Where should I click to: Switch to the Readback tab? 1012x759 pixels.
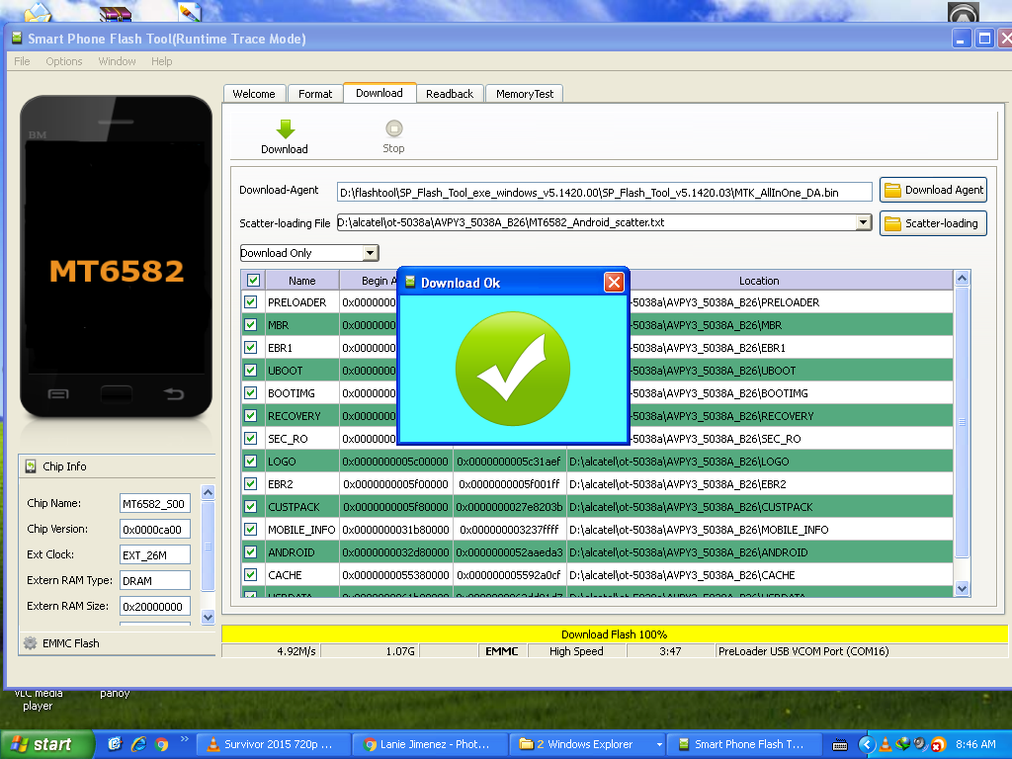pyautogui.click(x=450, y=94)
